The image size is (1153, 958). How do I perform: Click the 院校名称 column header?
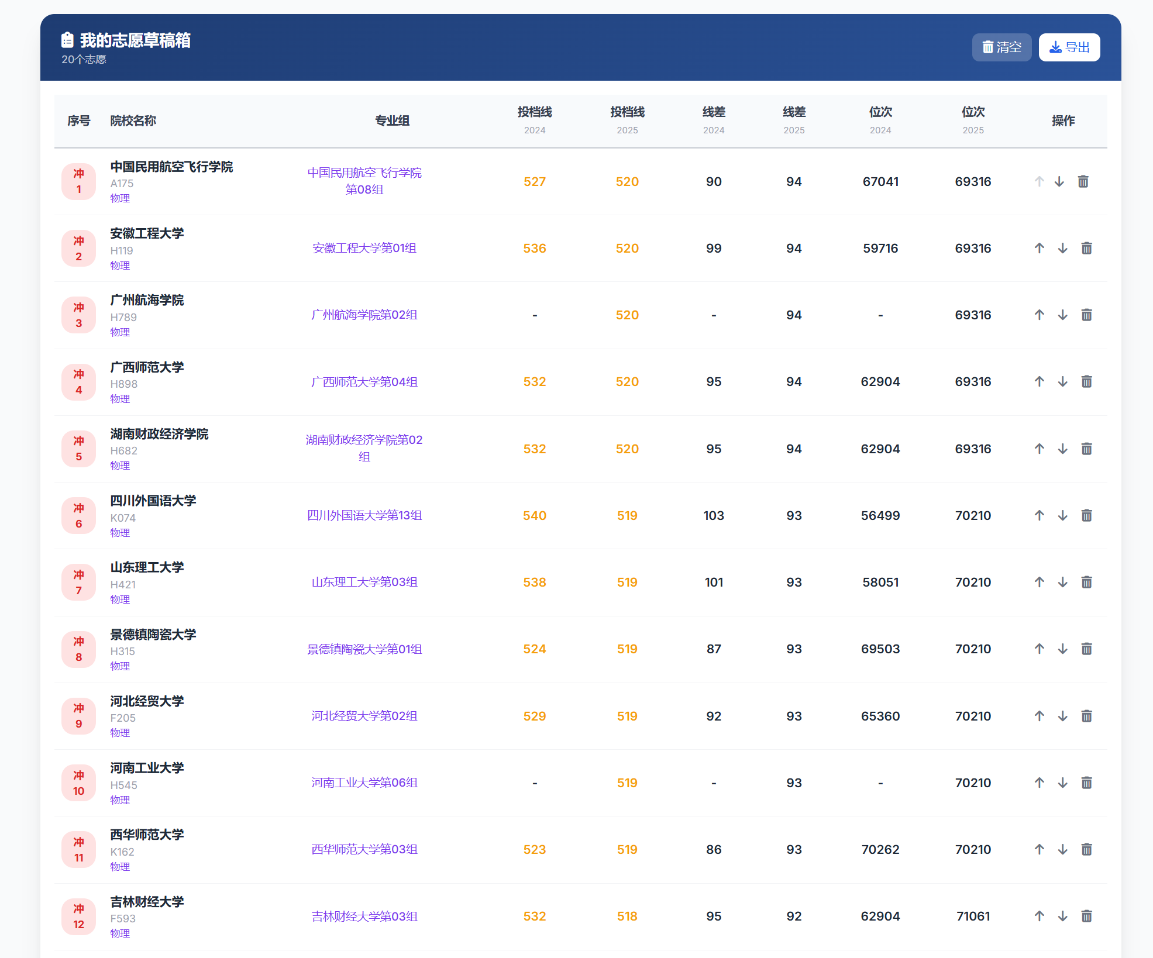tap(133, 121)
